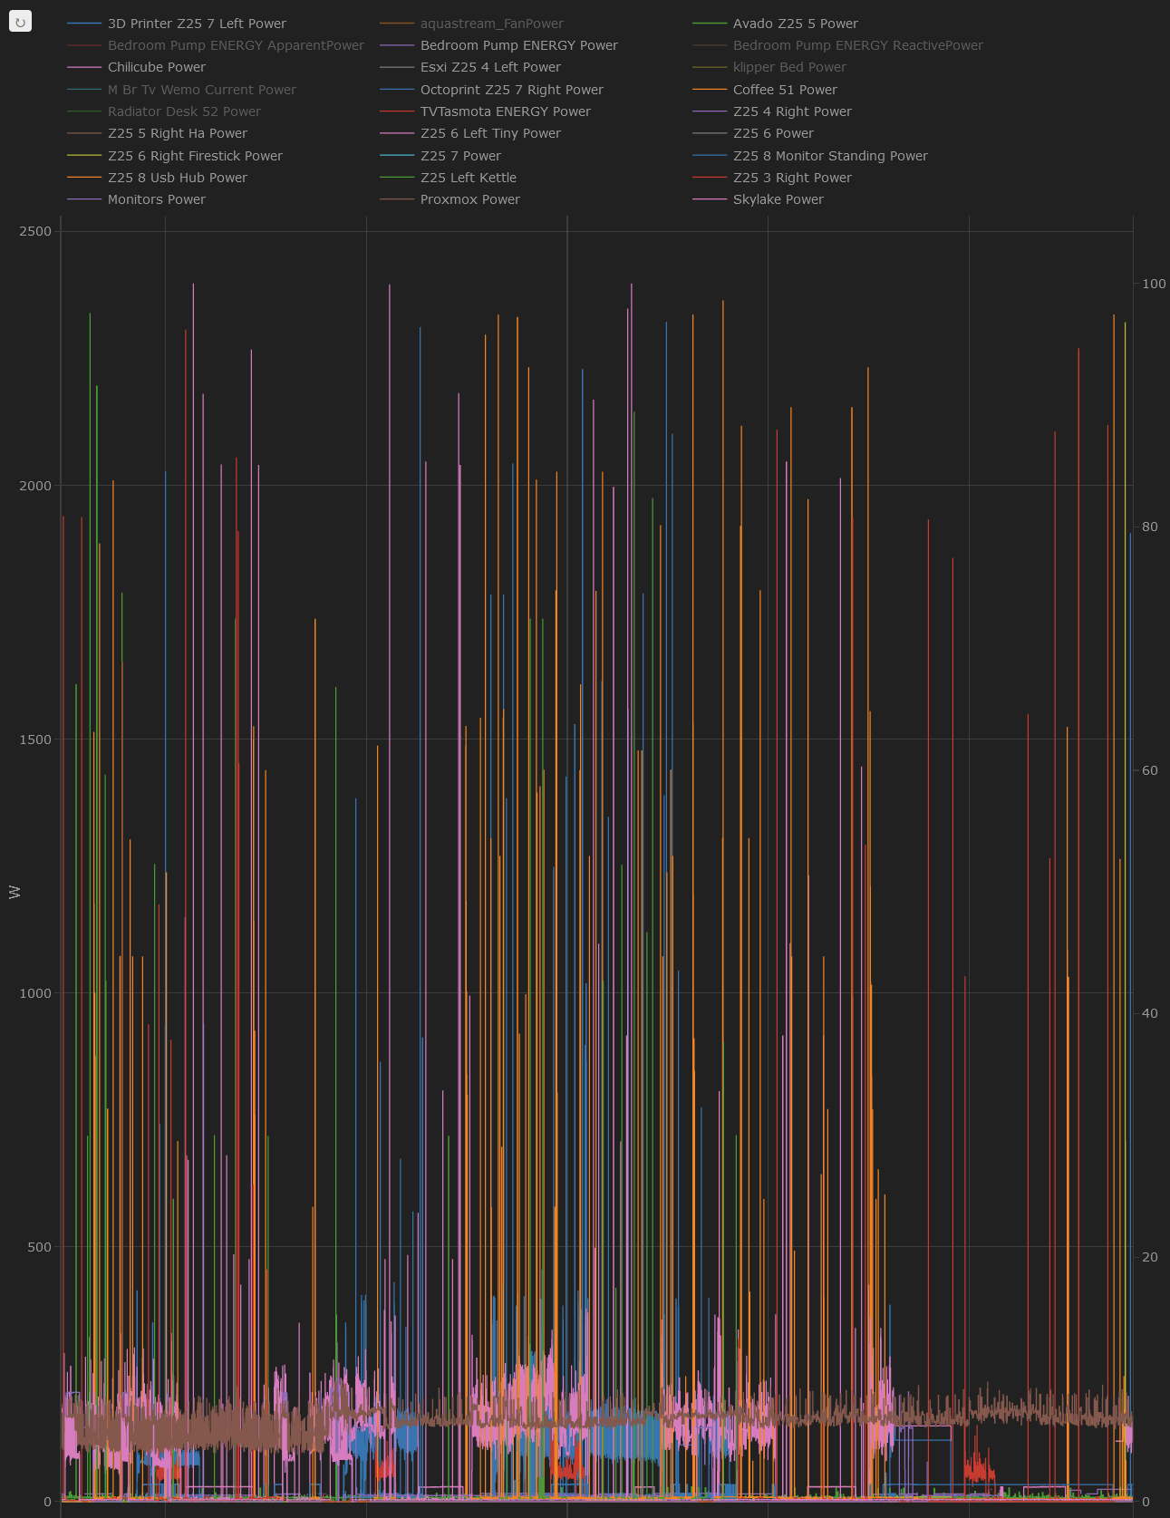Image resolution: width=1170 pixels, height=1518 pixels.
Task: Show M Br Tv Wemo Current Power
Action: 201,90
